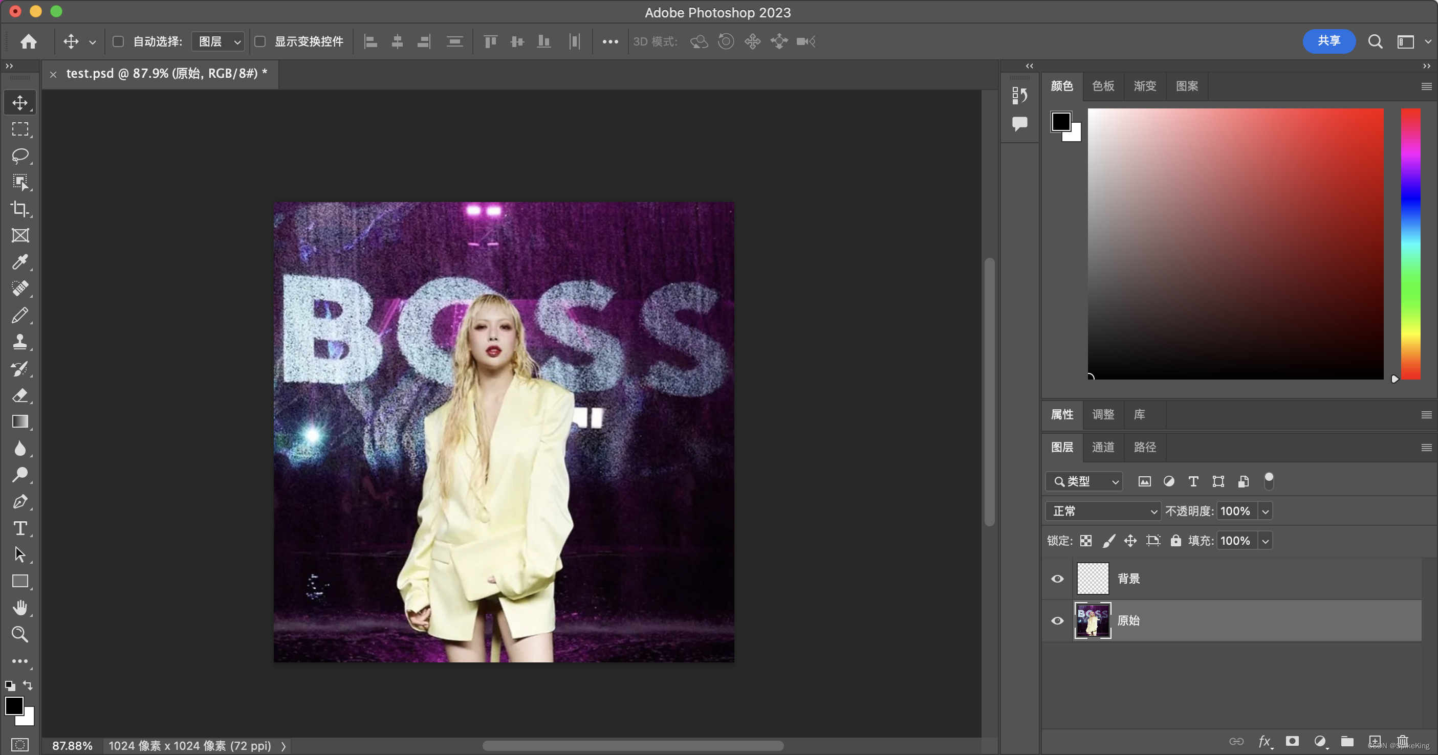Select the Eyedropper tool
Viewport: 1438px width, 755px height.
click(x=20, y=262)
